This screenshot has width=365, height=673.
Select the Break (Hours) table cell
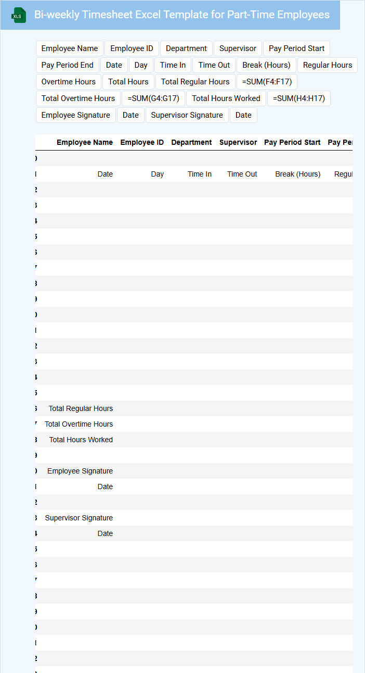pyautogui.click(x=298, y=174)
